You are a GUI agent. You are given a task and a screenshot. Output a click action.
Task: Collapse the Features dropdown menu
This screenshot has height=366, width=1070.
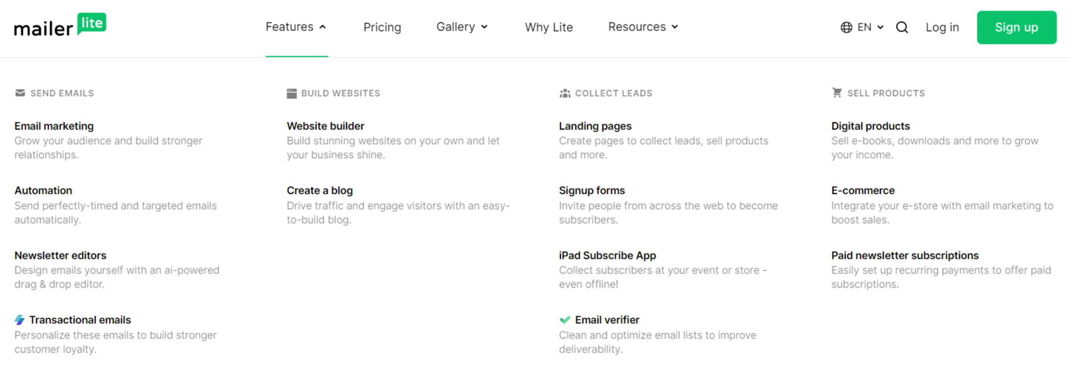point(296,27)
